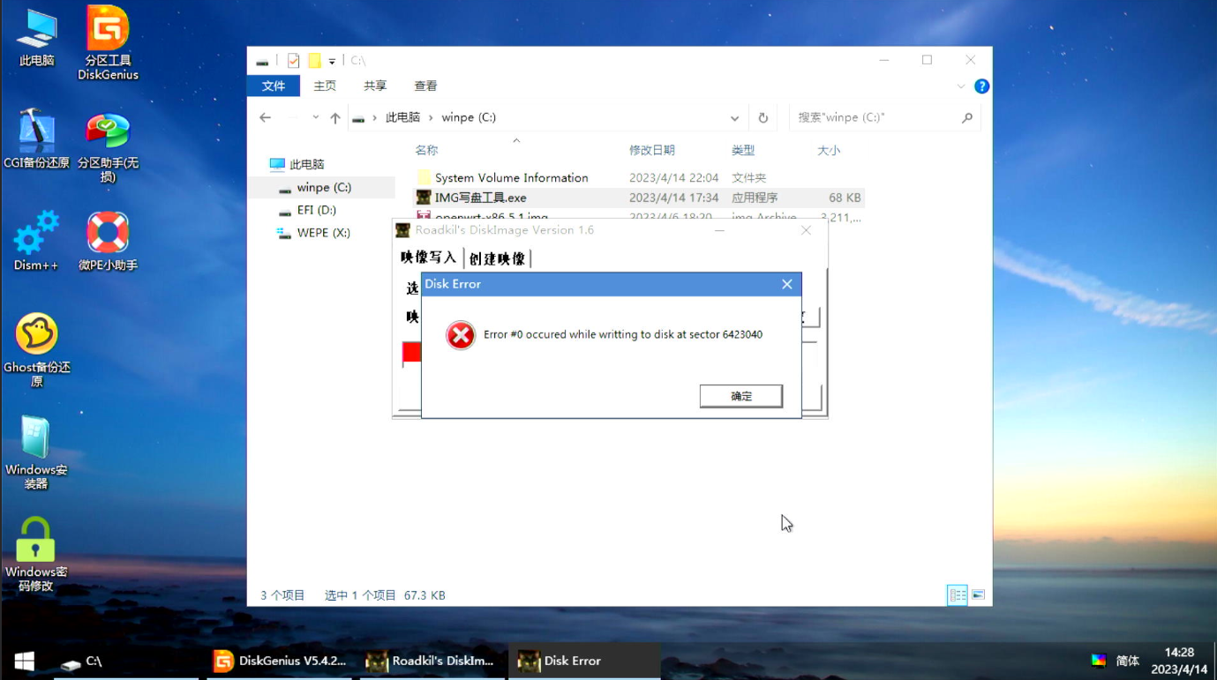Image resolution: width=1217 pixels, height=680 pixels.
Task: Click the properties quick access icon
Action: (293, 61)
